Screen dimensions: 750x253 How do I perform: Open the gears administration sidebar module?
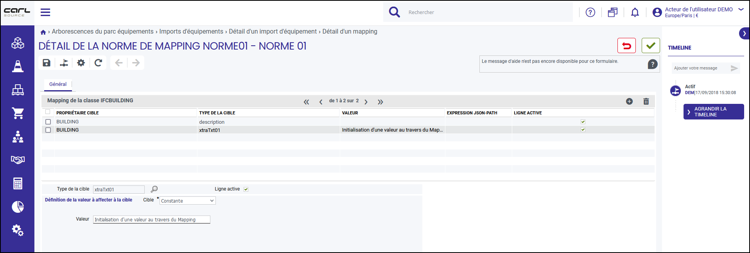18,230
